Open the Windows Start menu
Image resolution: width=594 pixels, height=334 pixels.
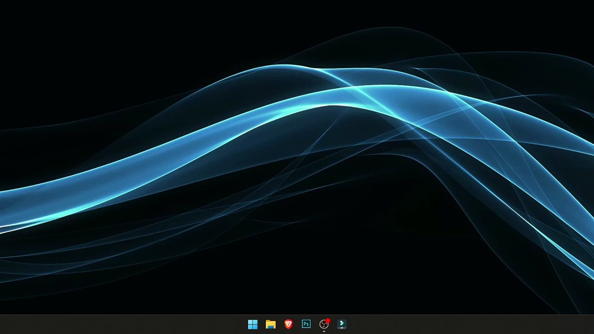tap(252, 324)
